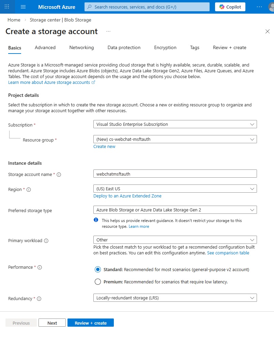This screenshot has height=341, width=274.
Task: Open the Azure app launcher waffle icon
Action: (x=7, y=7)
